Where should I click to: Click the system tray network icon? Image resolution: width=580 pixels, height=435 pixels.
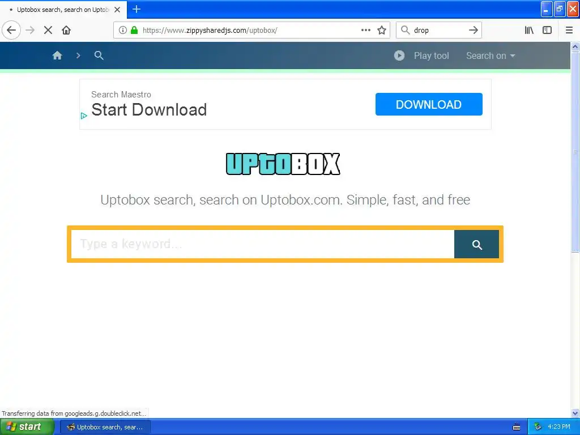coord(538,427)
